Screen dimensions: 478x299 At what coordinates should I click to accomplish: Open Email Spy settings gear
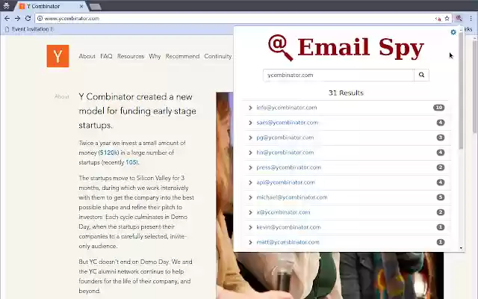pos(453,32)
